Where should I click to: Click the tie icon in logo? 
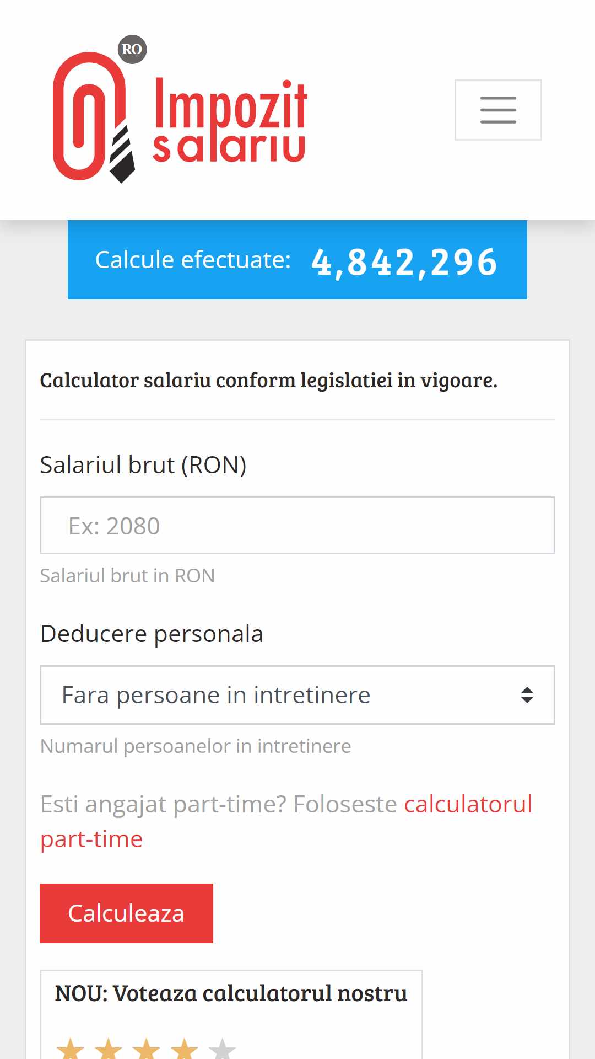(x=122, y=154)
